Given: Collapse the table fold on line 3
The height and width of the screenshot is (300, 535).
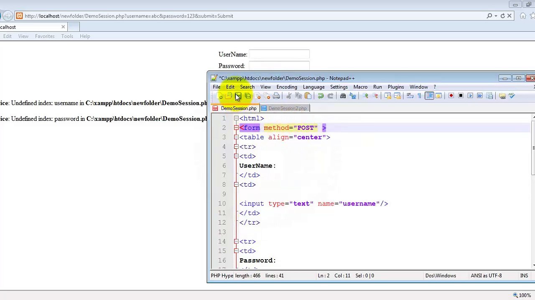Looking at the screenshot, I should [x=236, y=137].
